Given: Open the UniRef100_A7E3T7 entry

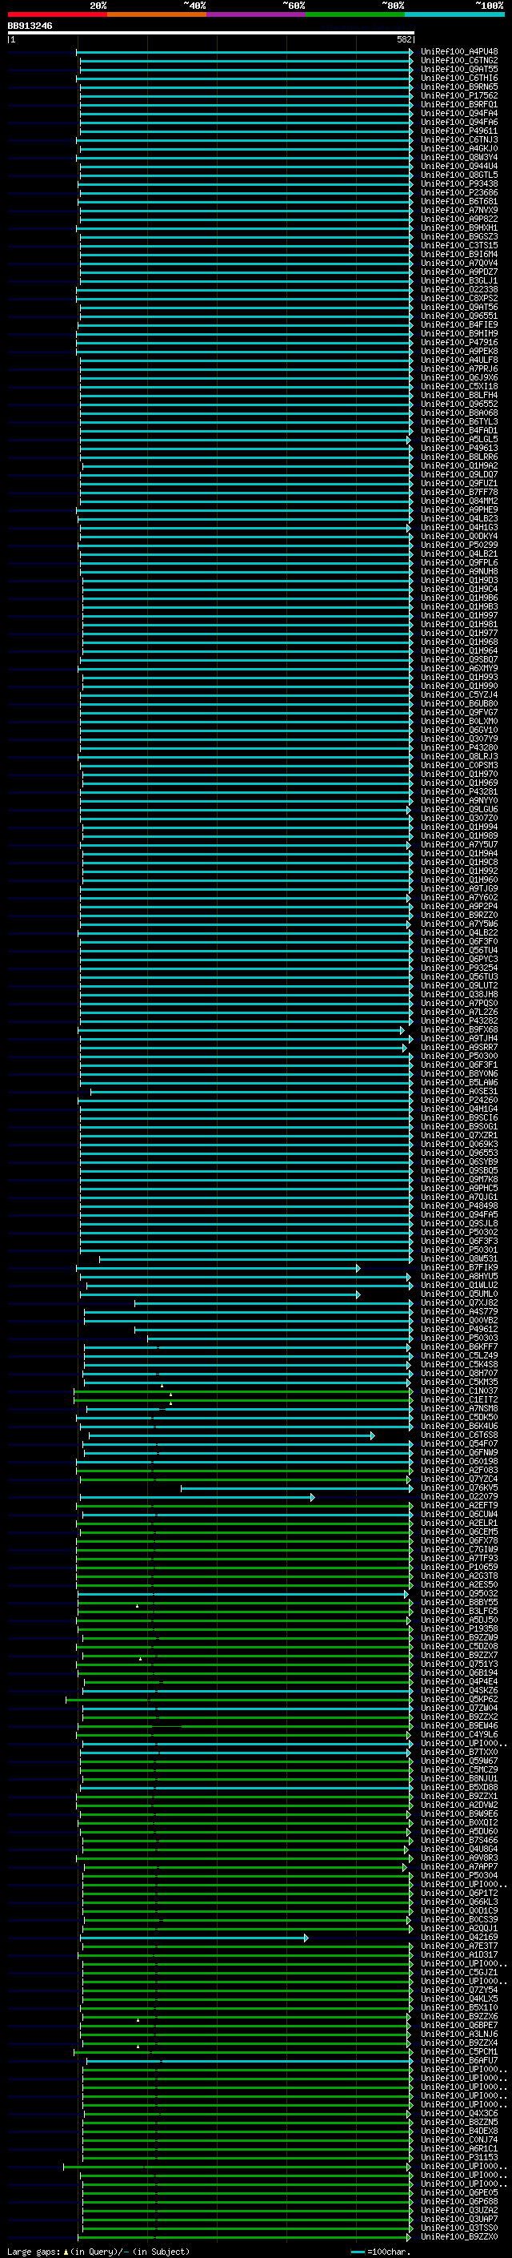Looking at the screenshot, I should pos(459,1946).
